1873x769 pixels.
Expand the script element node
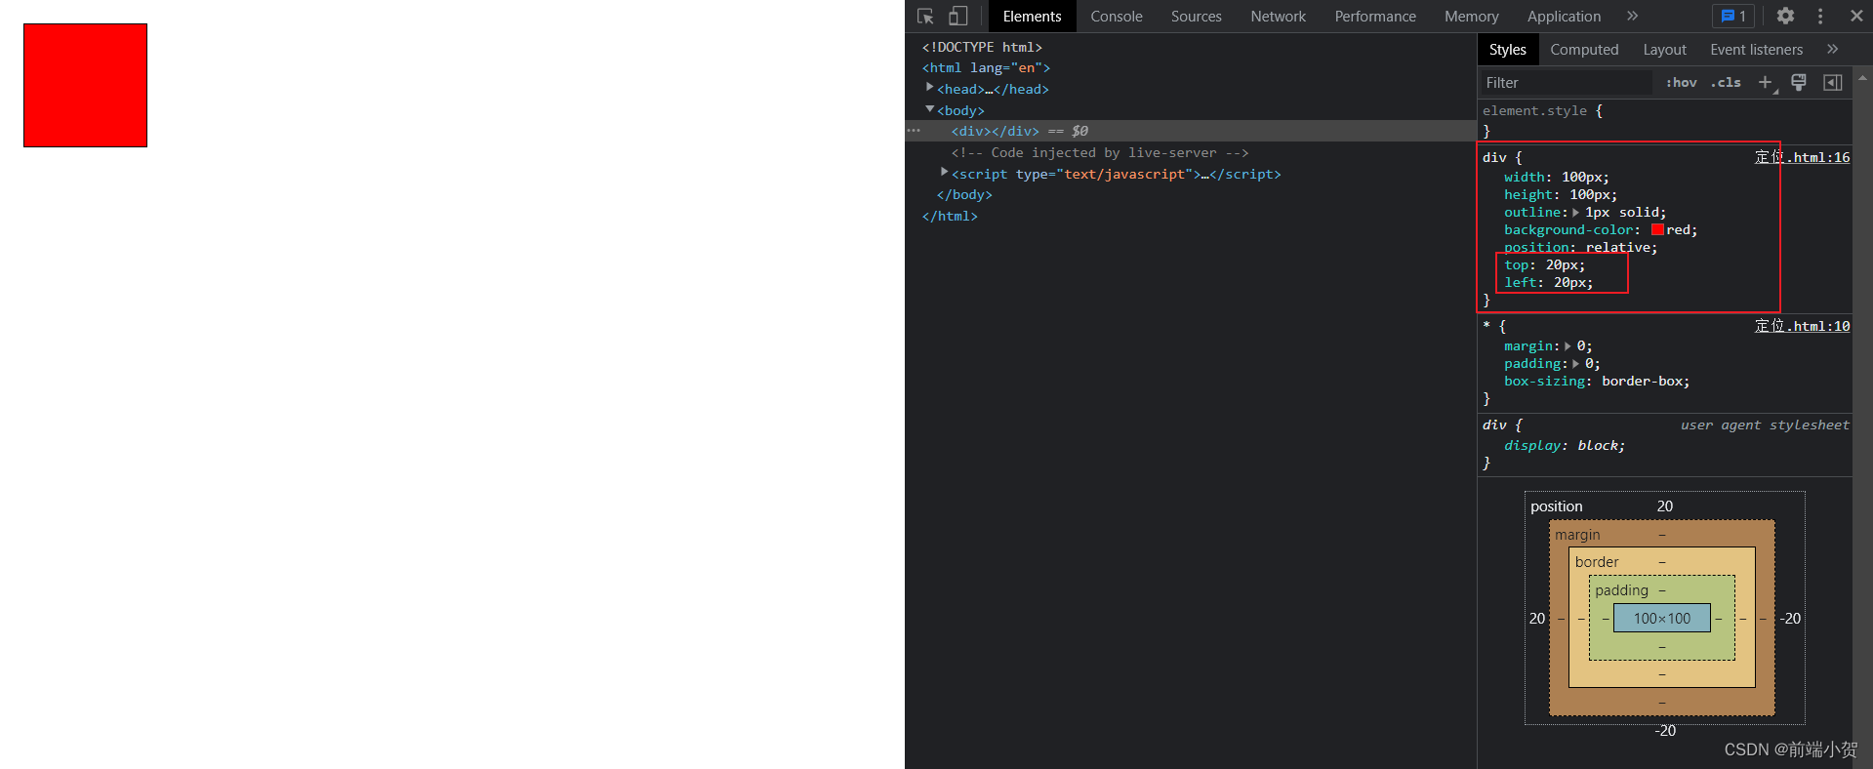pos(944,173)
